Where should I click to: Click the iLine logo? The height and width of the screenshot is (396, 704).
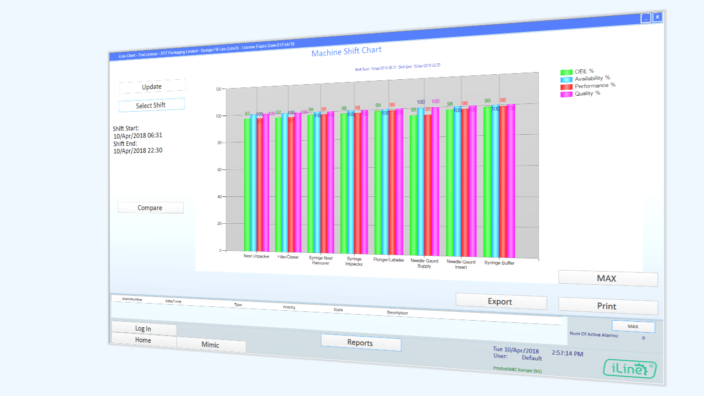(629, 369)
